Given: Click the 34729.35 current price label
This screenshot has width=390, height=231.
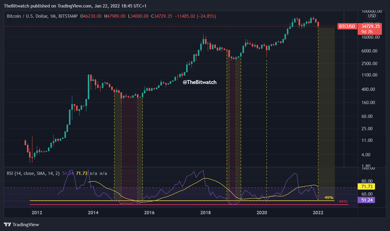Looking at the screenshot, I should coord(371,26).
